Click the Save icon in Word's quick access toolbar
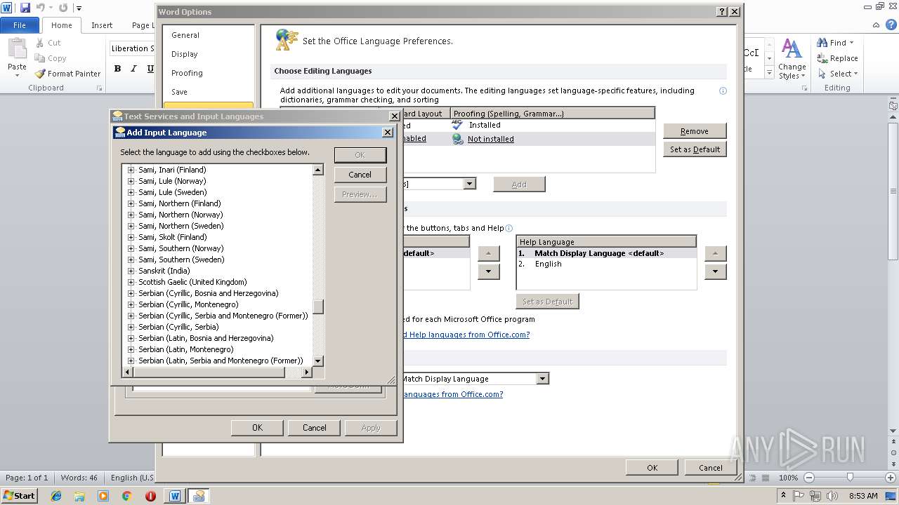This screenshot has width=899, height=505. pyautogui.click(x=25, y=8)
